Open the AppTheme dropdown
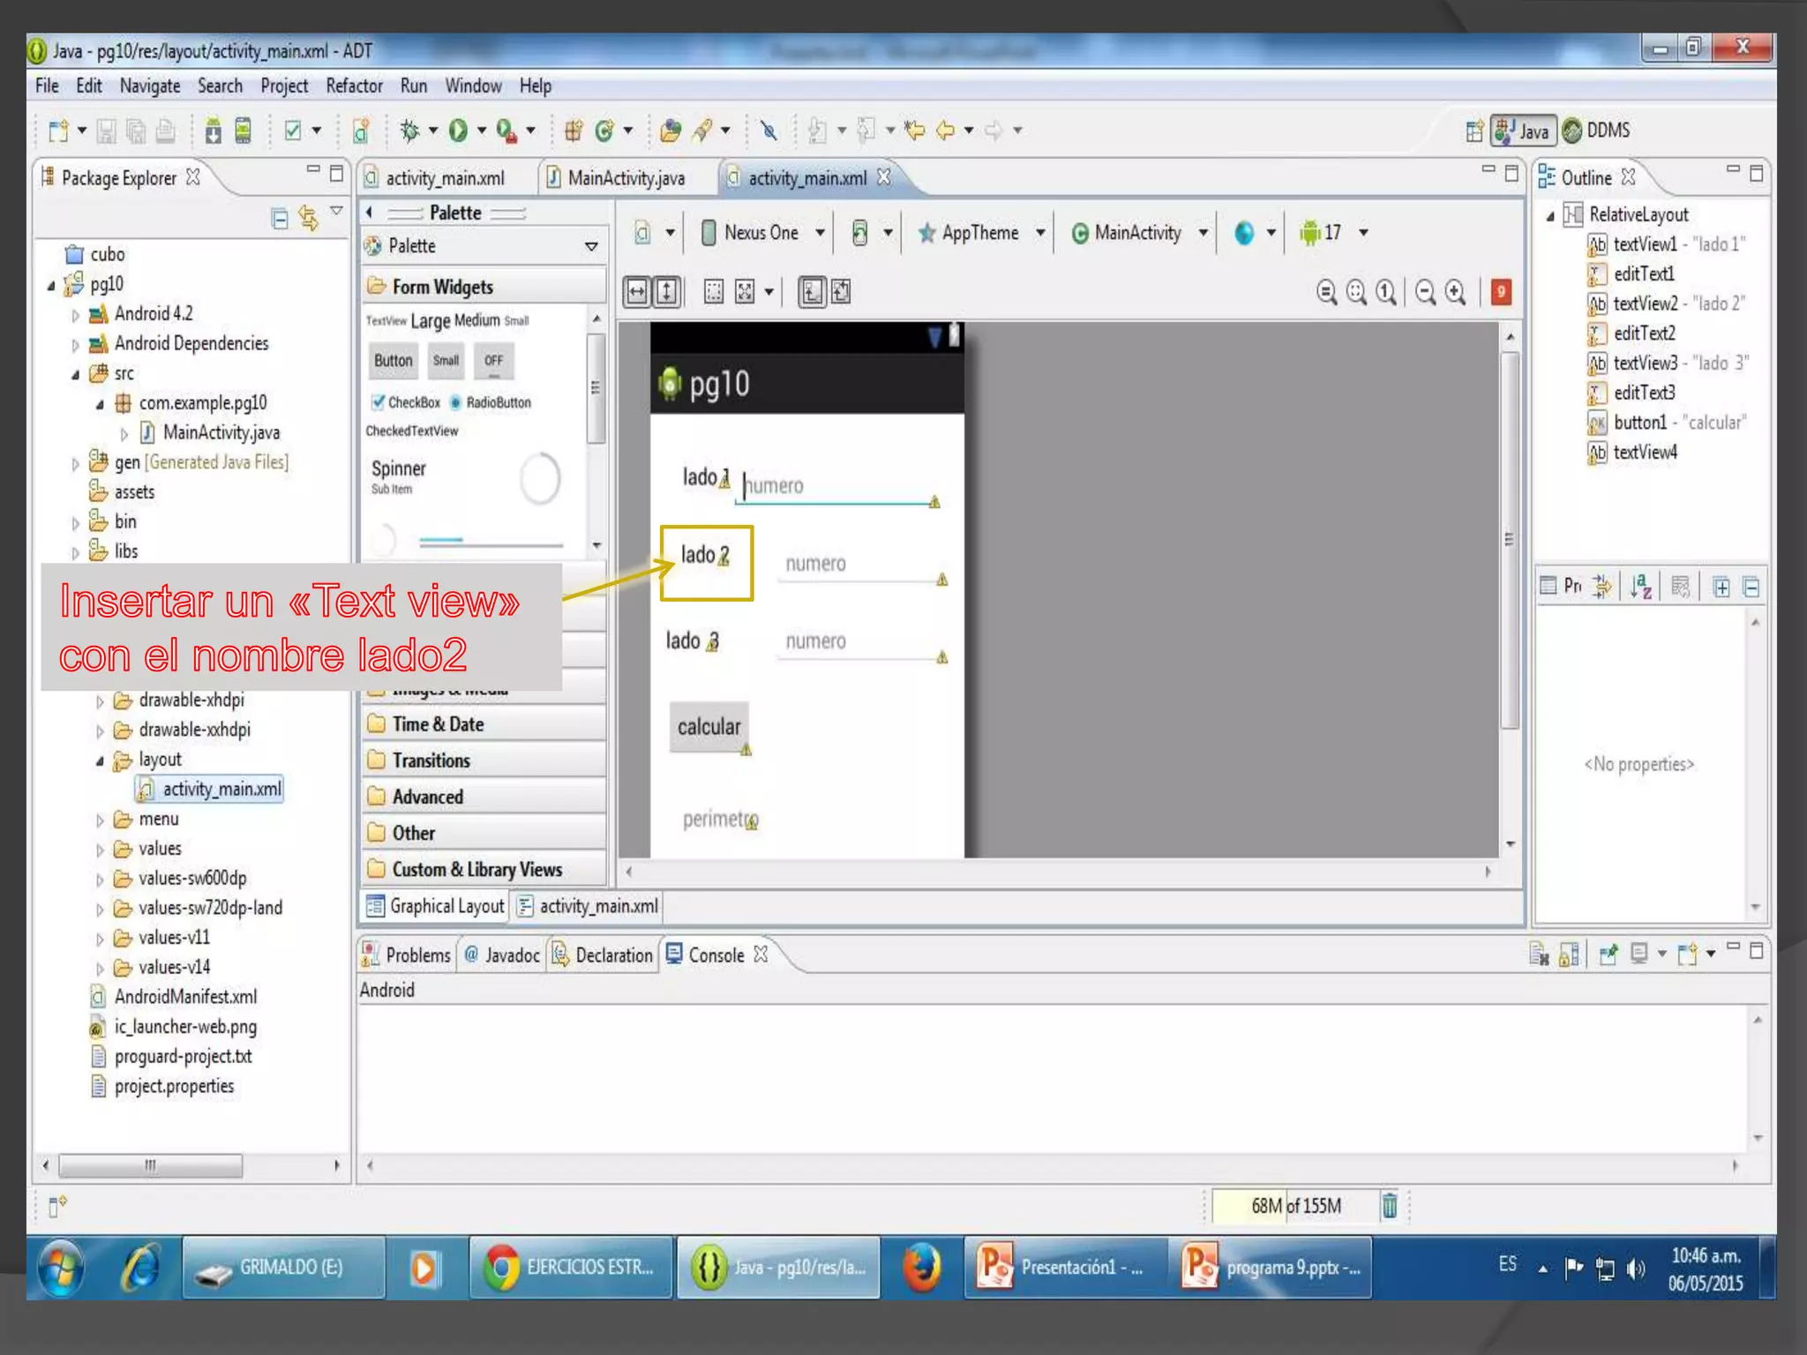 982,233
